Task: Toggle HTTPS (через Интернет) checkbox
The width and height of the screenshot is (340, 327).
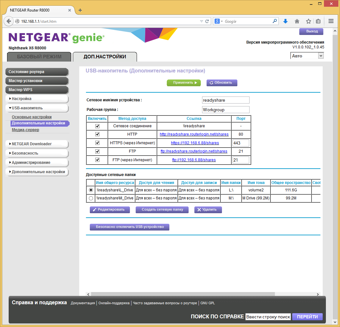Action: click(x=98, y=143)
